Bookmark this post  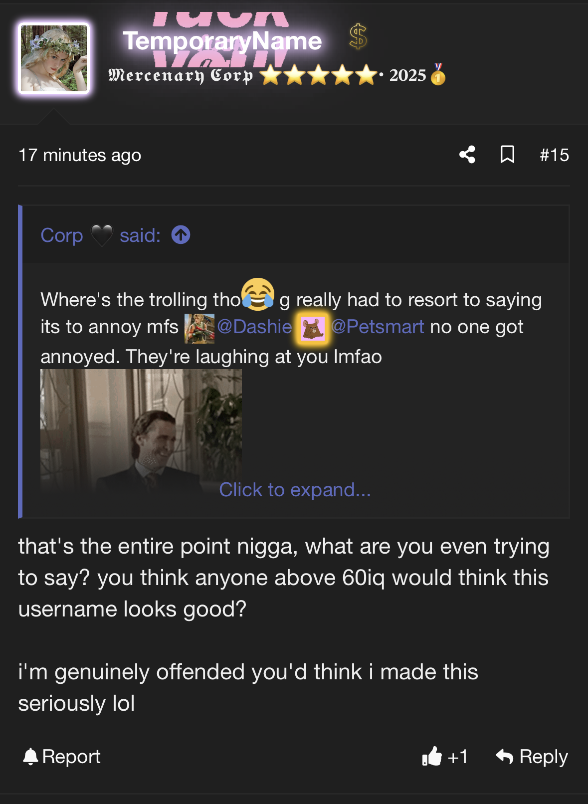pyautogui.click(x=507, y=155)
